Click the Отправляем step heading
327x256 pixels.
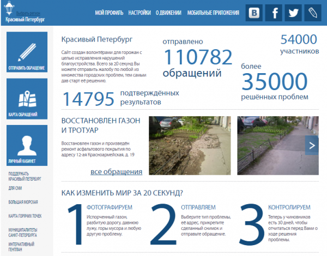198,207
